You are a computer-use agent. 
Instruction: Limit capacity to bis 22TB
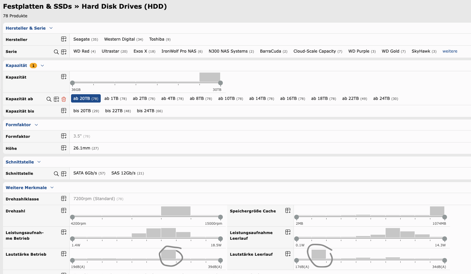(118, 111)
